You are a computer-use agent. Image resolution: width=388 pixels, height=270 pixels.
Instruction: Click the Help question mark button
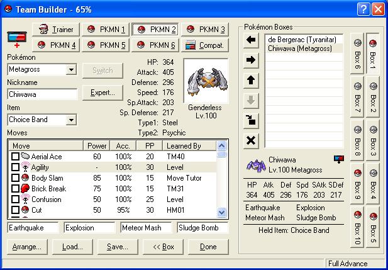[x=363, y=9]
